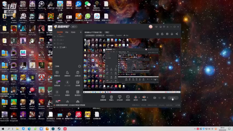Add a screen capture source

103,98
